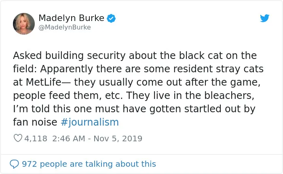Click the 972 replies number

pyautogui.click(x=30, y=164)
